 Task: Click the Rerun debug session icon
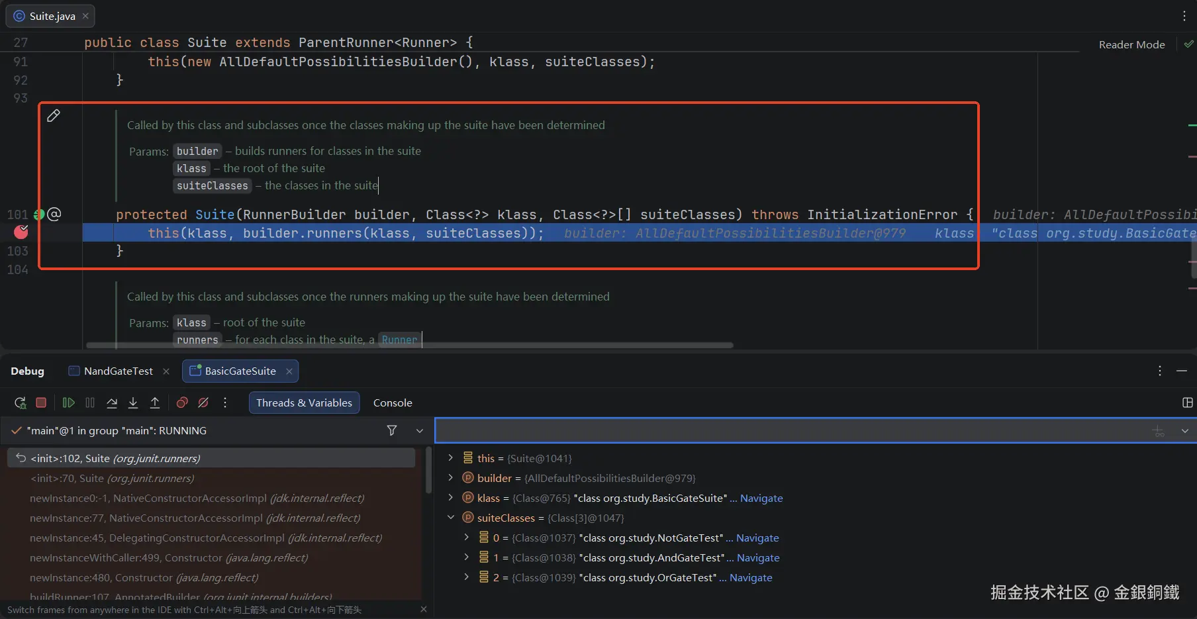pos(20,403)
